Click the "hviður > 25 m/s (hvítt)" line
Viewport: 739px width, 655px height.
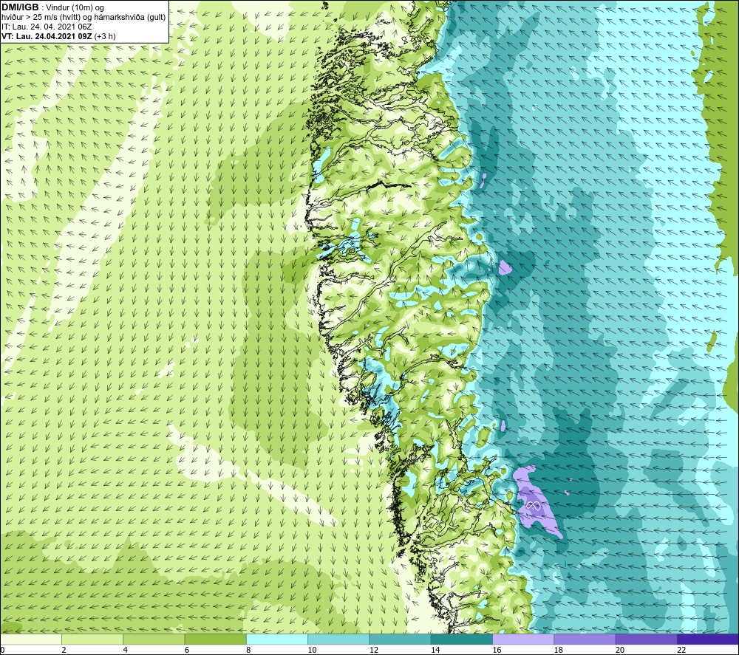point(40,18)
